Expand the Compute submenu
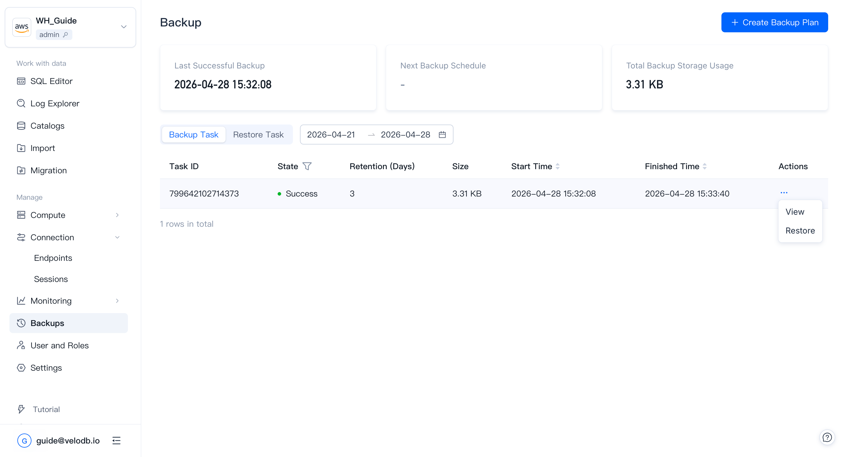 click(117, 215)
